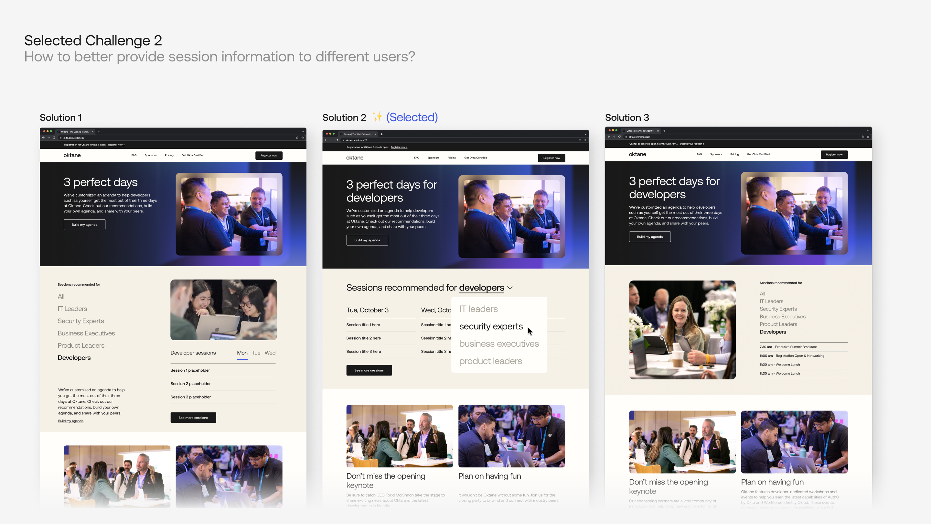Click the back arrow in Solution 2 browser

coord(326,140)
